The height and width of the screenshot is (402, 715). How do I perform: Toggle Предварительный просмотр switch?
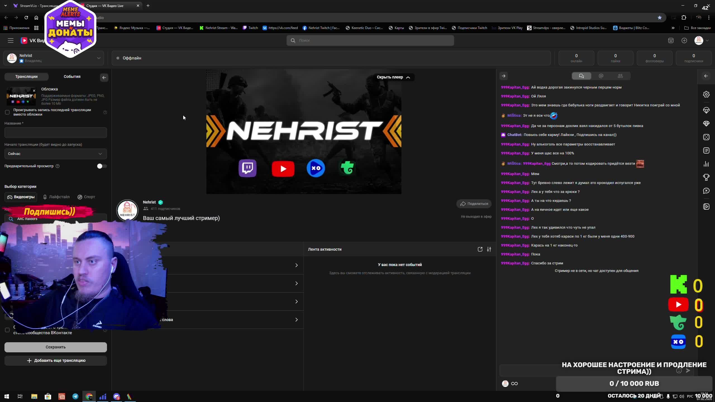coord(102,166)
